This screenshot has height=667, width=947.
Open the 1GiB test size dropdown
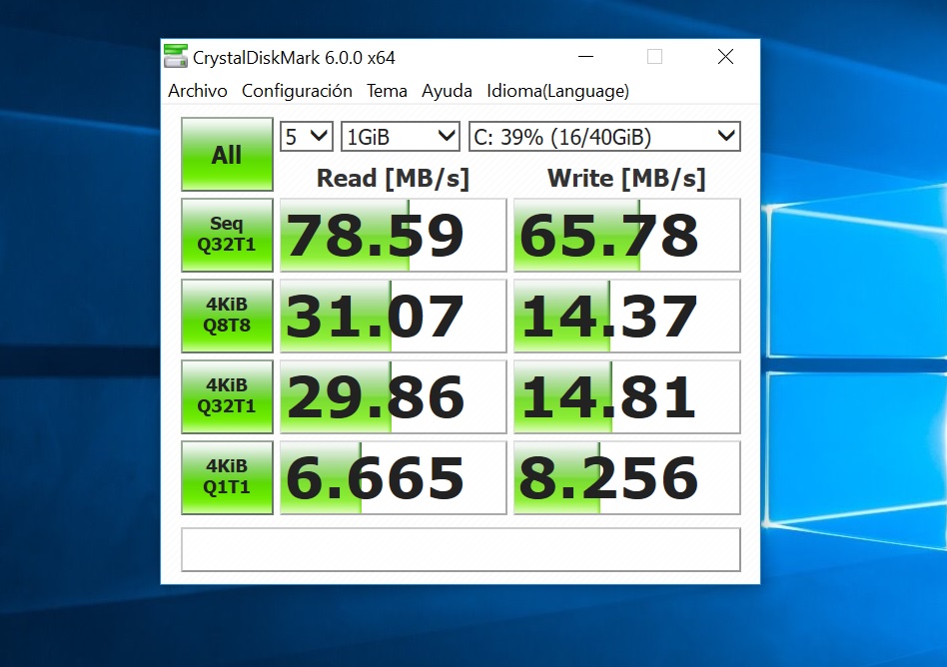[400, 137]
